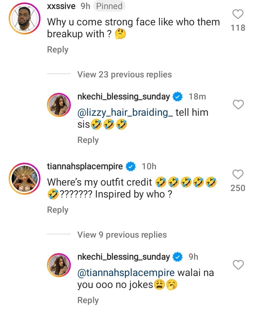Reply to xxssive's comment

(57, 50)
